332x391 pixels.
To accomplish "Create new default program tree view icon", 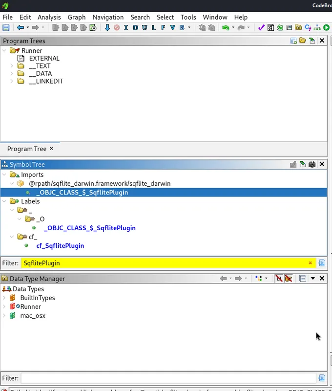I will pos(293,41).
